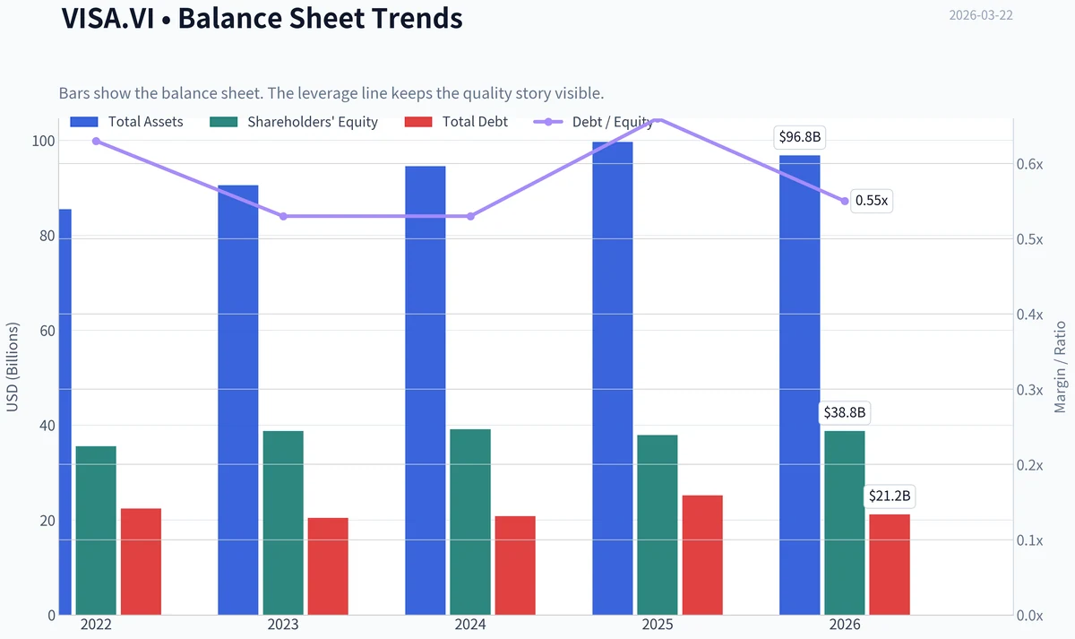Click the 0.3x right axis tick

(x=1030, y=390)
